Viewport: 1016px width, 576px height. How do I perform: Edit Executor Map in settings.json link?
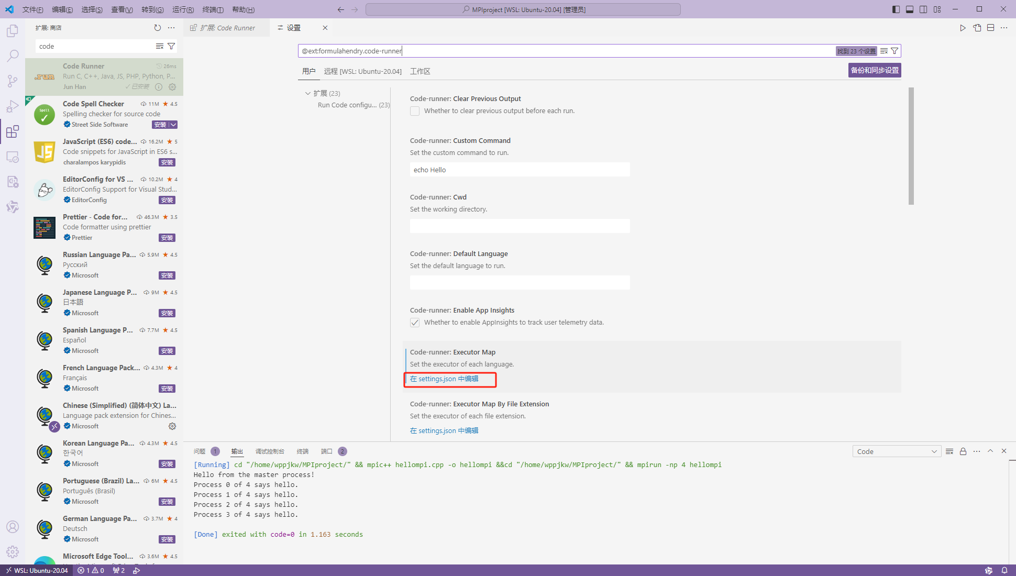pyautogui.click(x=444, y=379)
